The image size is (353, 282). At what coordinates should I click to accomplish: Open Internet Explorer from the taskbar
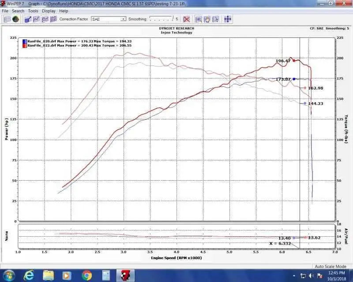point(30,275)
